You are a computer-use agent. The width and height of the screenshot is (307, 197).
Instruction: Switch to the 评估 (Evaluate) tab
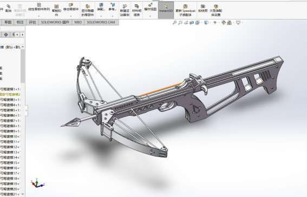point(32,22)
